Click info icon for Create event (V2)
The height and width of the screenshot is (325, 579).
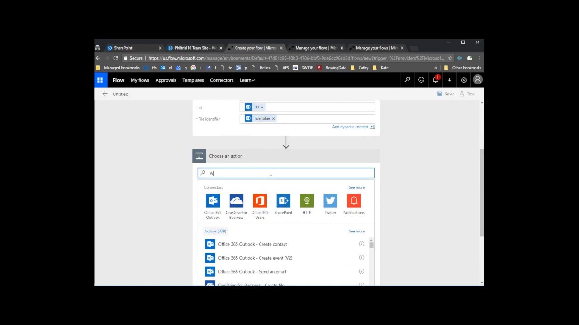(361, 258)
